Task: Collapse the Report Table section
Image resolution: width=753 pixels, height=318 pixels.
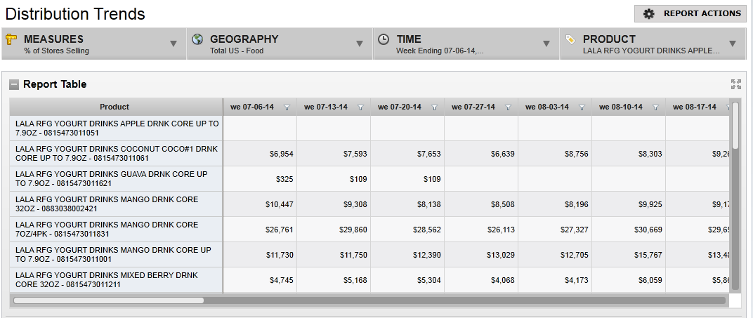Action: pos(14,85)
